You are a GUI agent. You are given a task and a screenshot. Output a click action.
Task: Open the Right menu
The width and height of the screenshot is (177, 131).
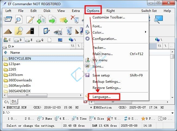click(111, 11)
